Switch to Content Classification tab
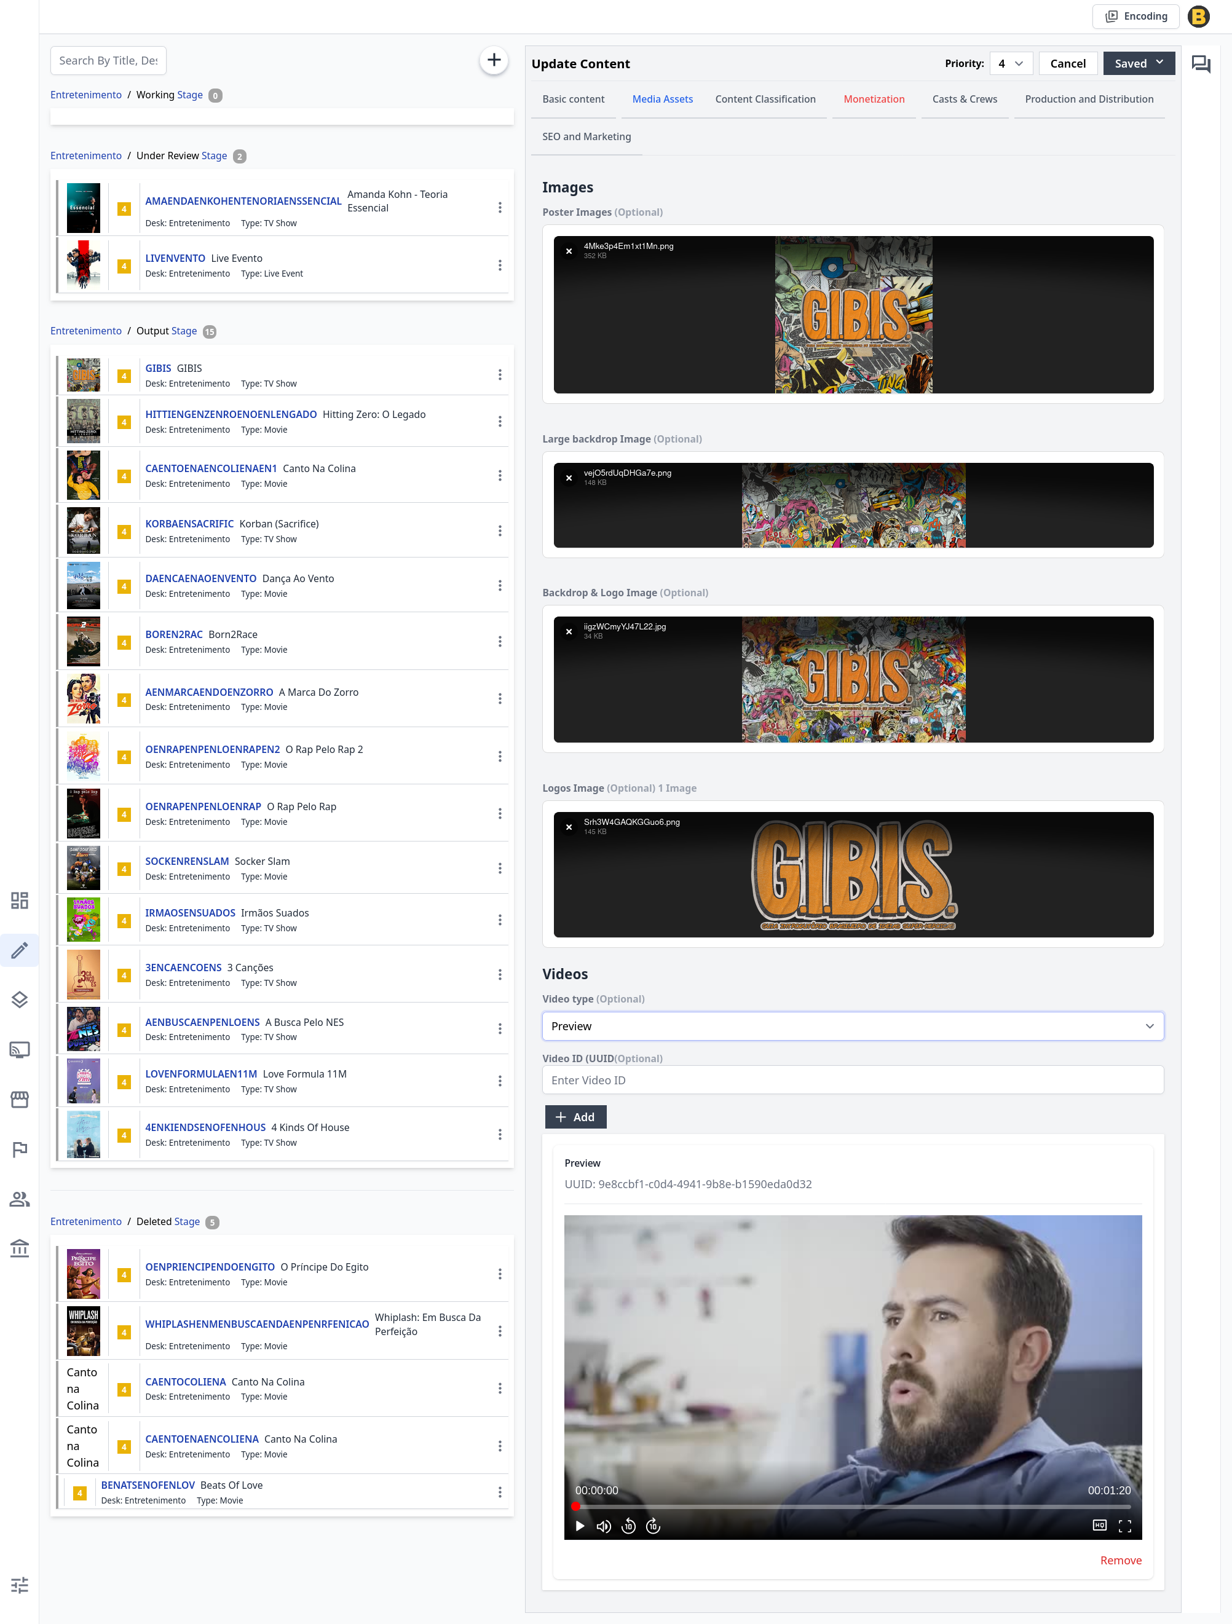Viewport: 1232px width, 1624px height. tap(765, 100)
